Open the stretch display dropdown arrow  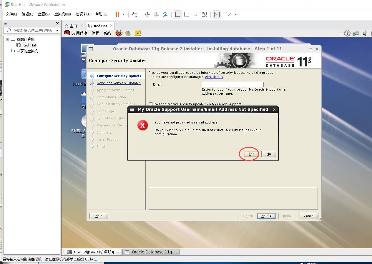click(x=236, y=14)
